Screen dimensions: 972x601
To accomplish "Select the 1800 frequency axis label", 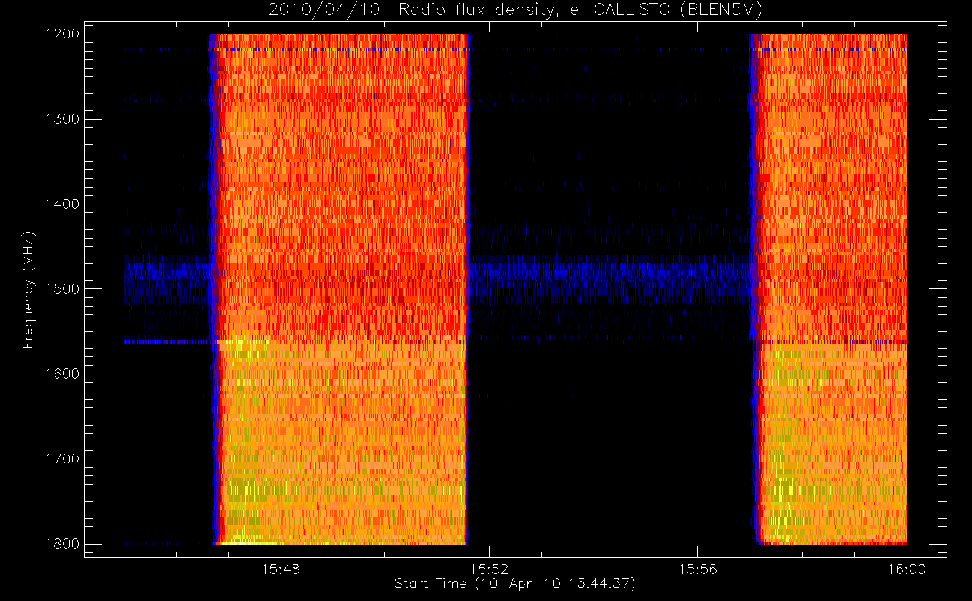I will (62, 544).
